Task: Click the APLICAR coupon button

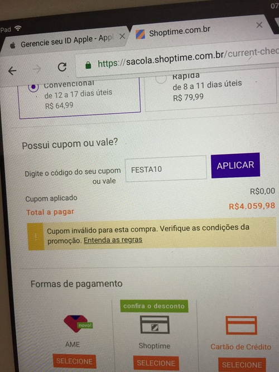Action: point(235,165)
